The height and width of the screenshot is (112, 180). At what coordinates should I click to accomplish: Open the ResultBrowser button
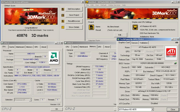click(x=74, y=21)
